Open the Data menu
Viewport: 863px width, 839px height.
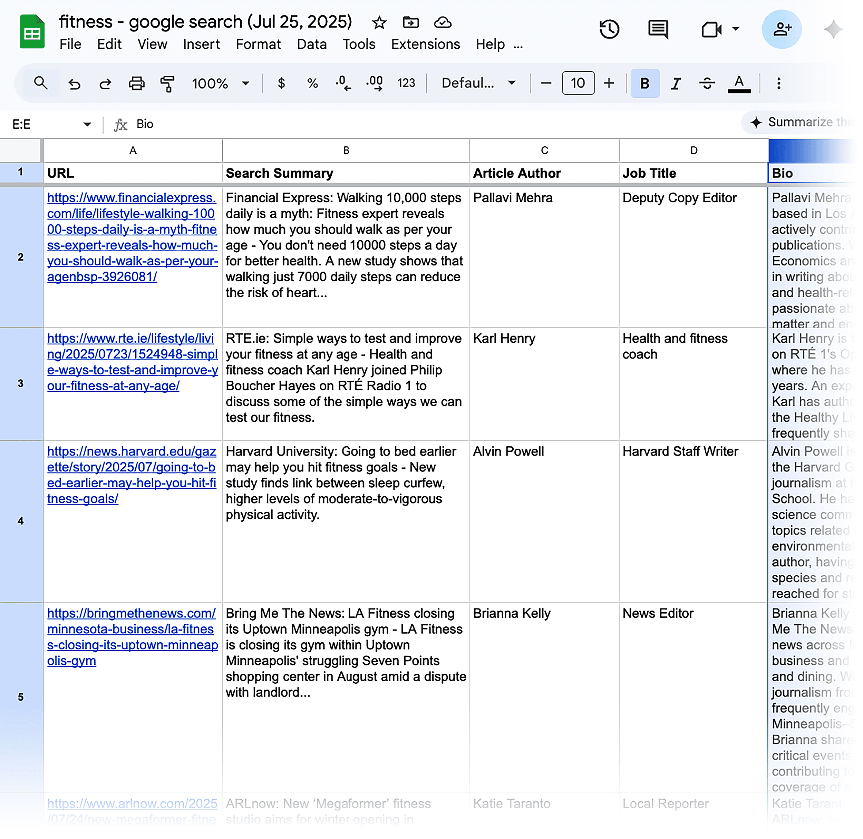(x=312, y=44)
